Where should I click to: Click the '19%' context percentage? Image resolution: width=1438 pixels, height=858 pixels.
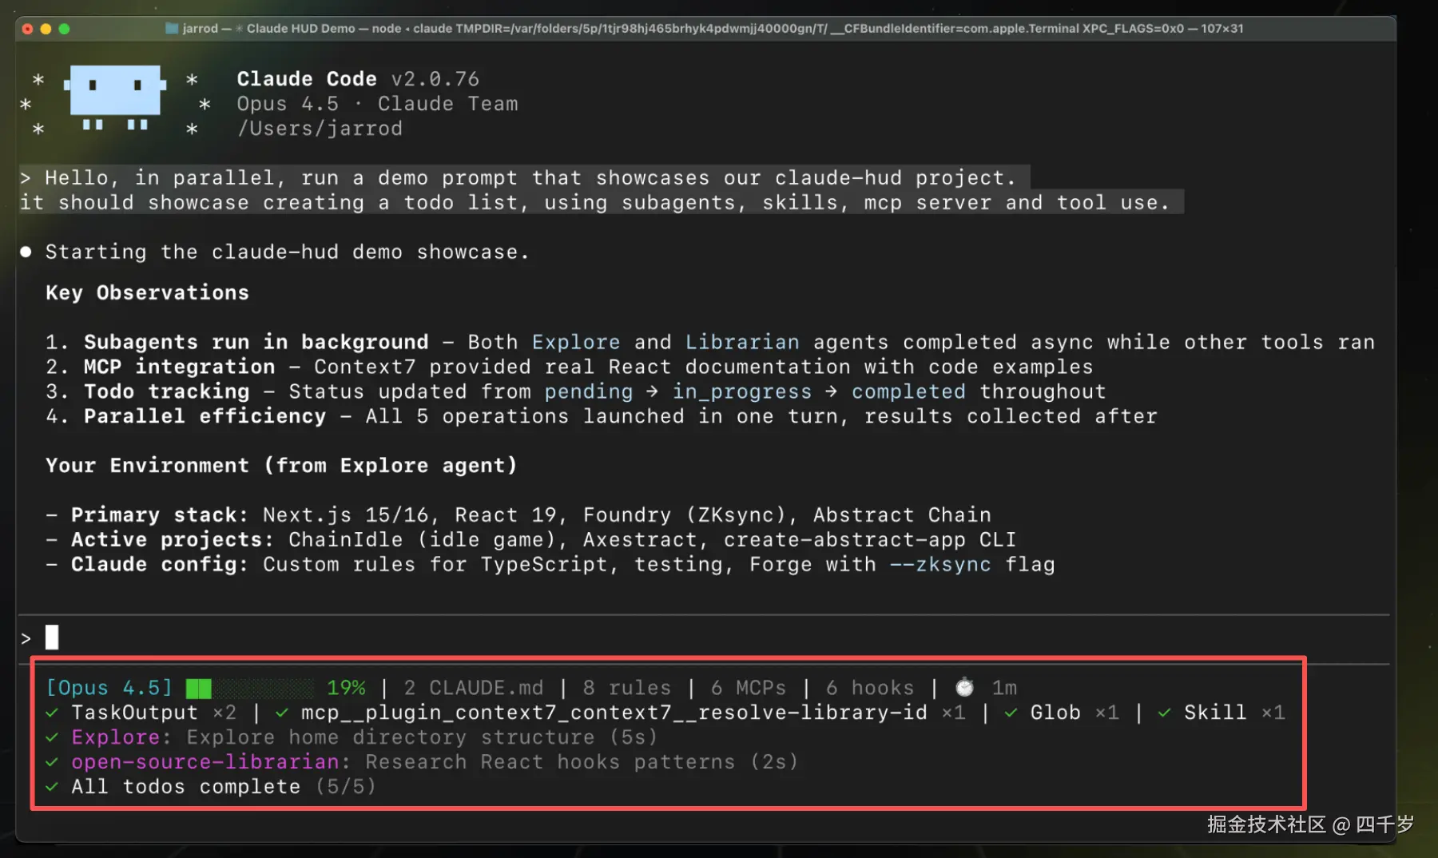(x=346, y=688)
